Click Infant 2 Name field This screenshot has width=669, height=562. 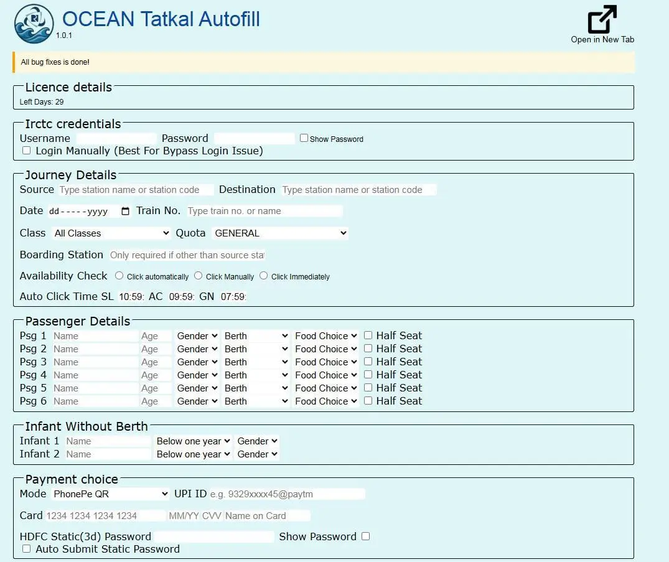(x=108, y=454)
